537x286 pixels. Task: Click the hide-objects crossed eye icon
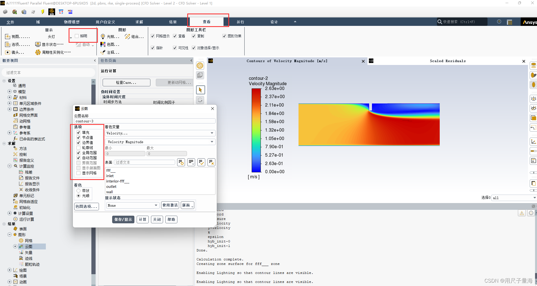[x=533, y=108]
